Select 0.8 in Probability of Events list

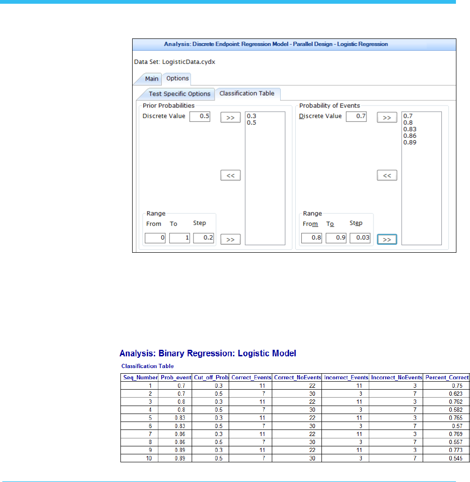[x=408, y=123]
